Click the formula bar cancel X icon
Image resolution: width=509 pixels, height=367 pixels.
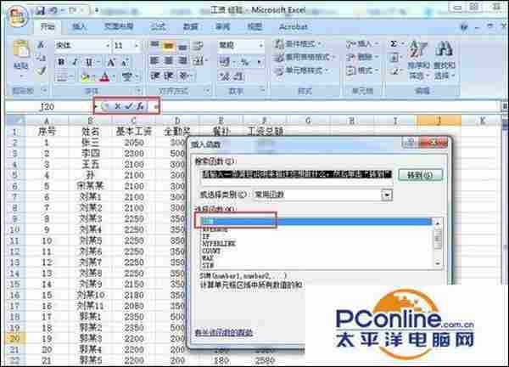pos(117,106)
